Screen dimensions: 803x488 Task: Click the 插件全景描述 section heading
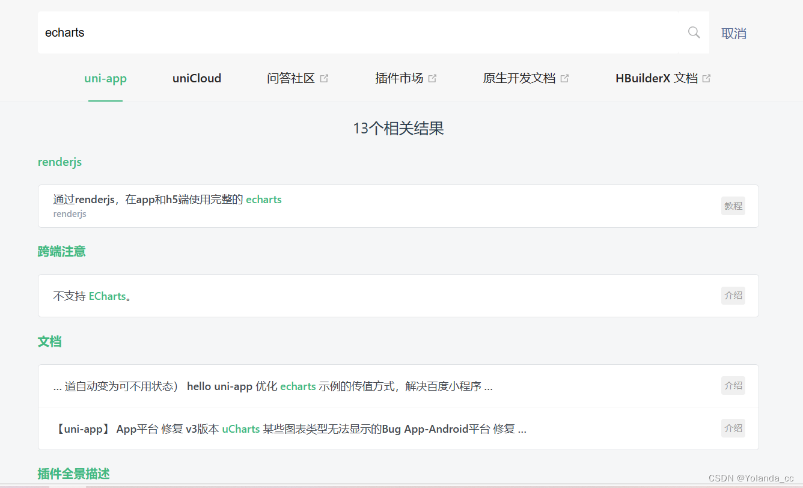click(x=73, y=474)
